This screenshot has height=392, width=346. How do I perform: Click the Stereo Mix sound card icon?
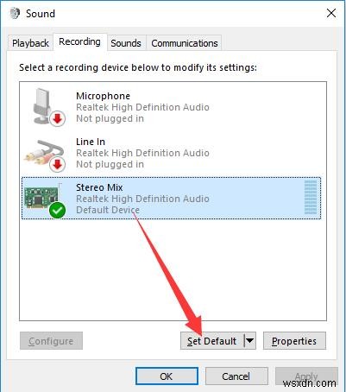(x=41, y=197)
